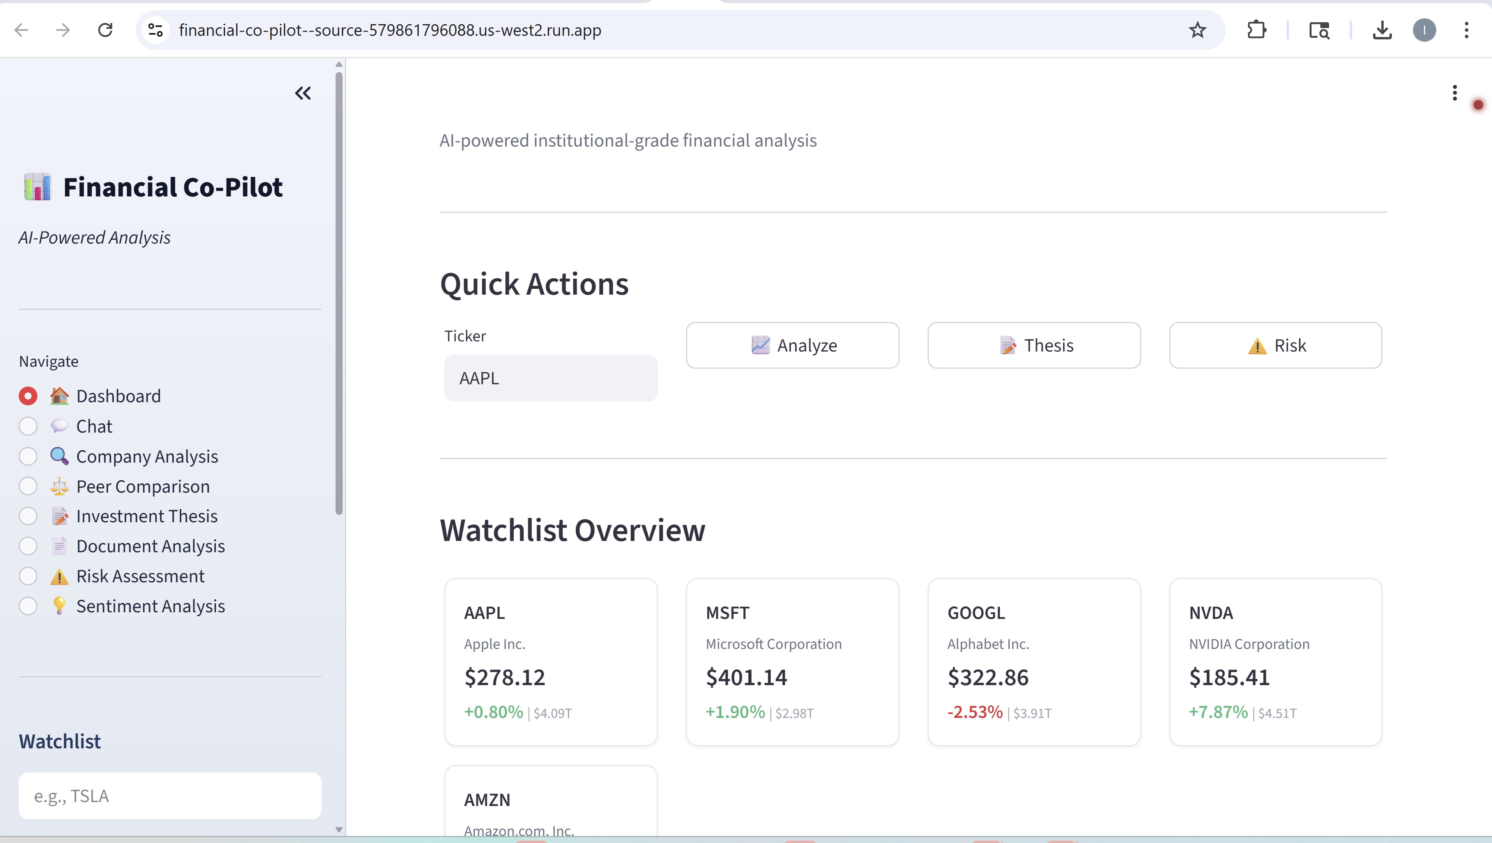Go to Sentiment Analysis page
Image resolution: width=1492 pixels, height=843 pixels.
tap(28, 606)
